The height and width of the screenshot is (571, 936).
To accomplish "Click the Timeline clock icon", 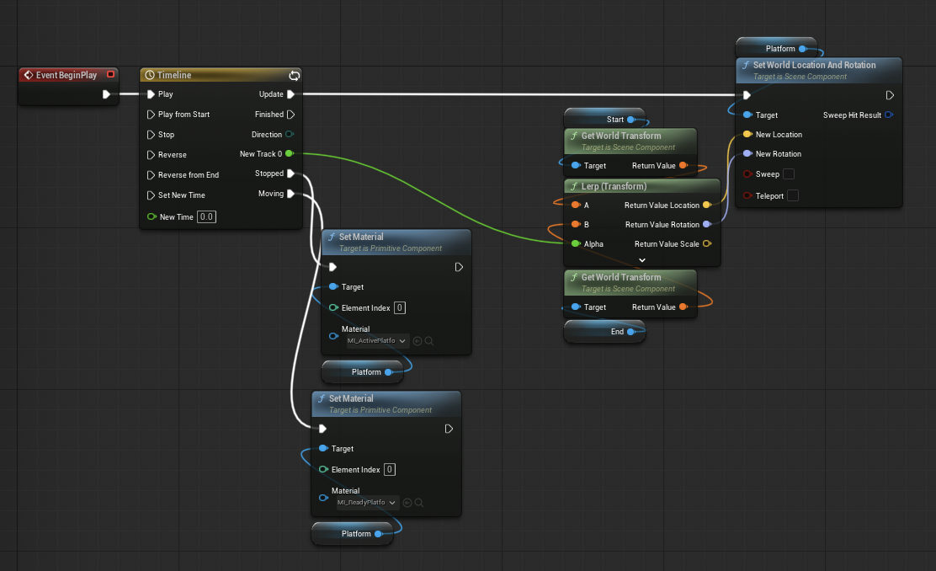I will click(x=150, y=75).
